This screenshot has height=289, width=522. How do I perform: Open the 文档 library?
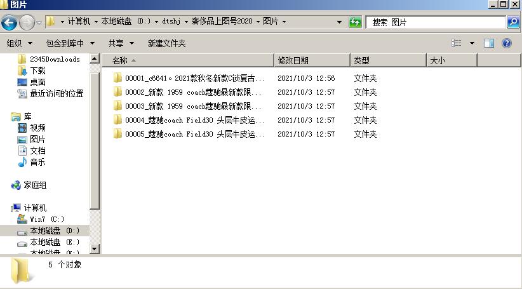[37, 151]
